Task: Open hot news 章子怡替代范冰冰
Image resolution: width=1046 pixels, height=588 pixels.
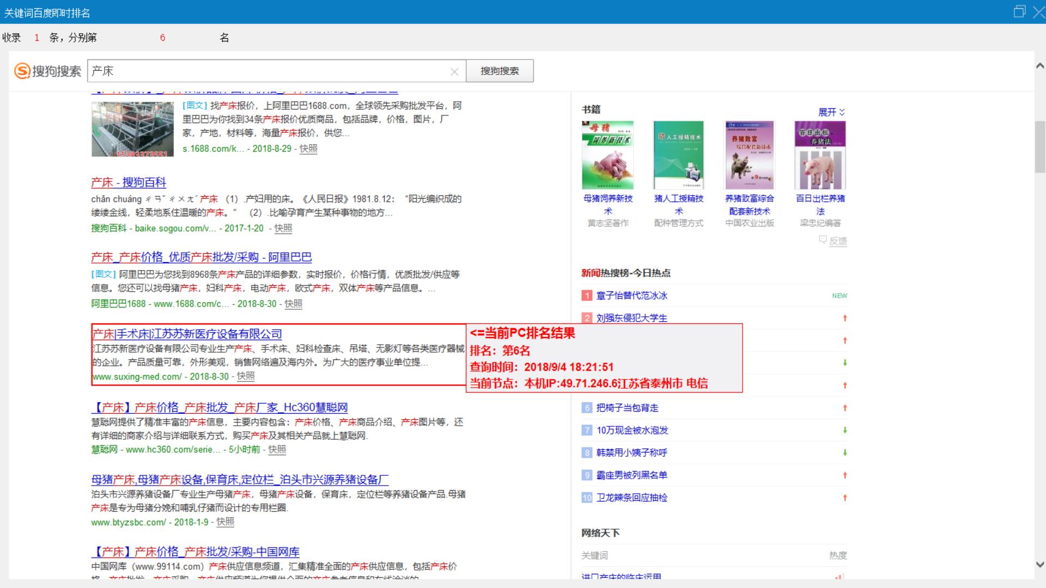Action: point(631,296)
